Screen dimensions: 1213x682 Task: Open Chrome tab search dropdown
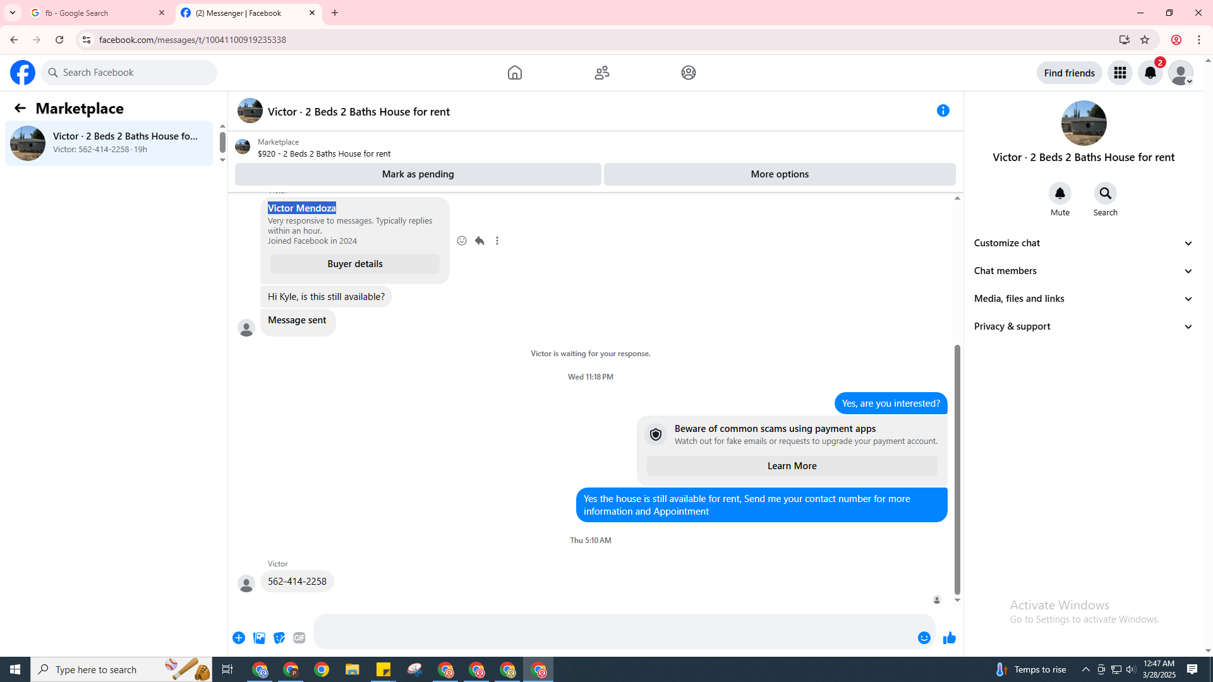13,13
